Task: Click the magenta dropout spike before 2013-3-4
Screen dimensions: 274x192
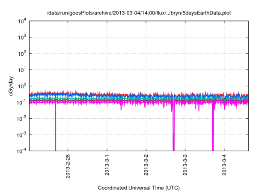Action: (x=213, y=127)
